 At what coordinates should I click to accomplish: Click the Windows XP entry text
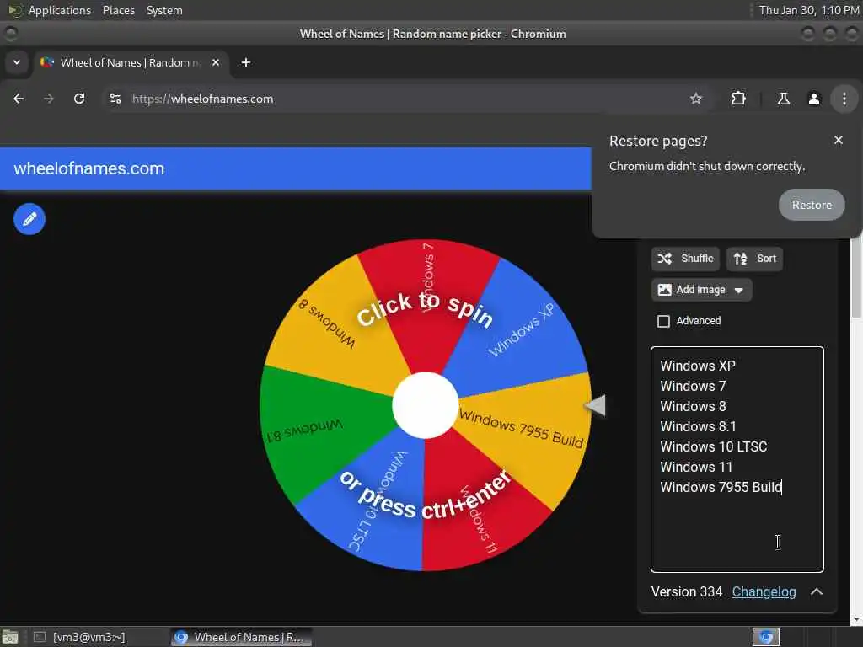pyautogui.click(x=698, y=366)
